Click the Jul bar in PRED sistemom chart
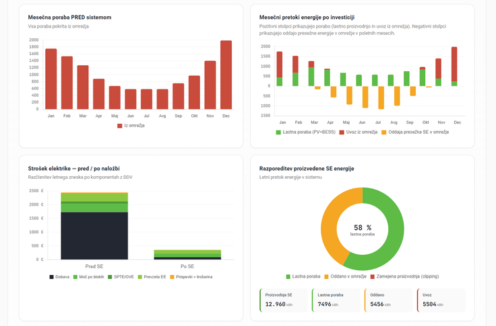 146,99
